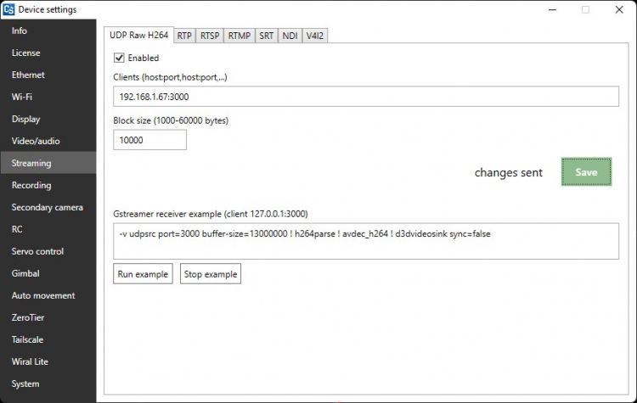Image resolution: width=637 pixels, height=403 pixels.
Task: Close the Device settings window
Action: [x=619, y=9]
